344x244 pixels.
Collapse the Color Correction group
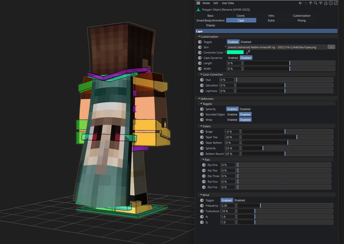coord(201,75)
